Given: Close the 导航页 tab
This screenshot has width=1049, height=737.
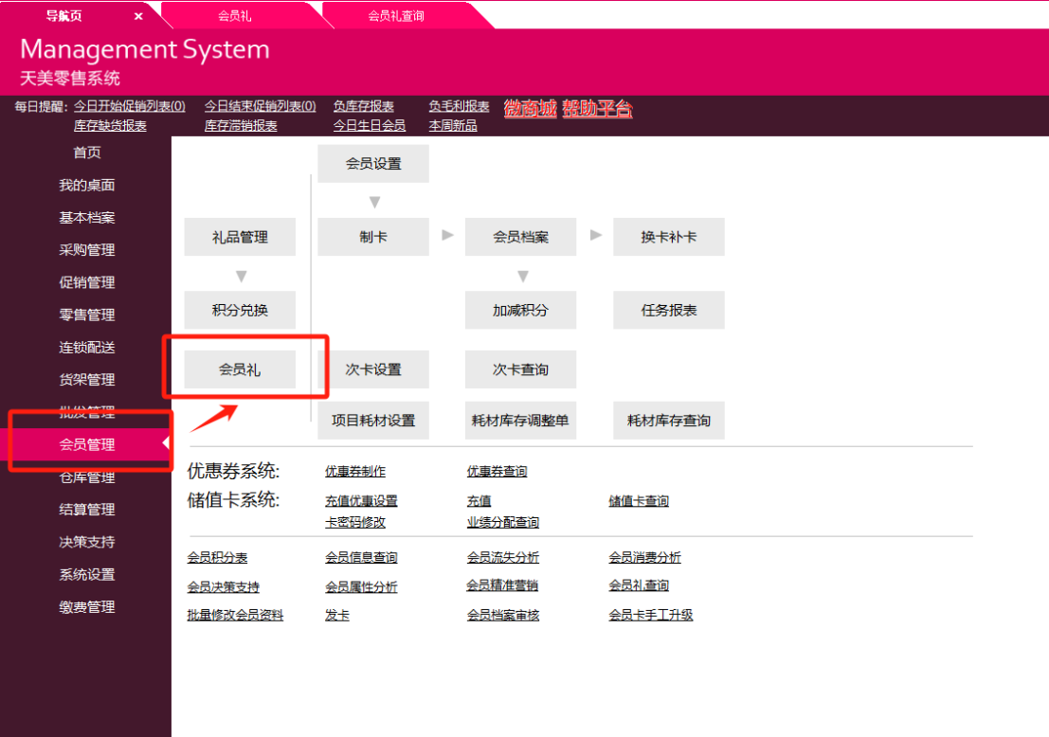Looking at the screenshot, I should 138,16.
